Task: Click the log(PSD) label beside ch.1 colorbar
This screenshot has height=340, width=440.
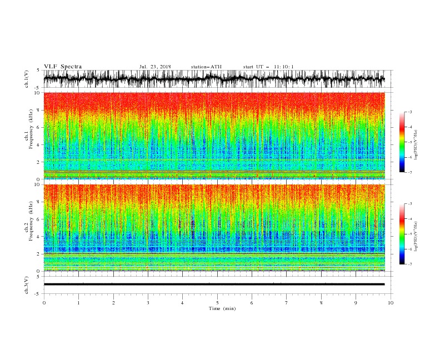Action: 416,145
